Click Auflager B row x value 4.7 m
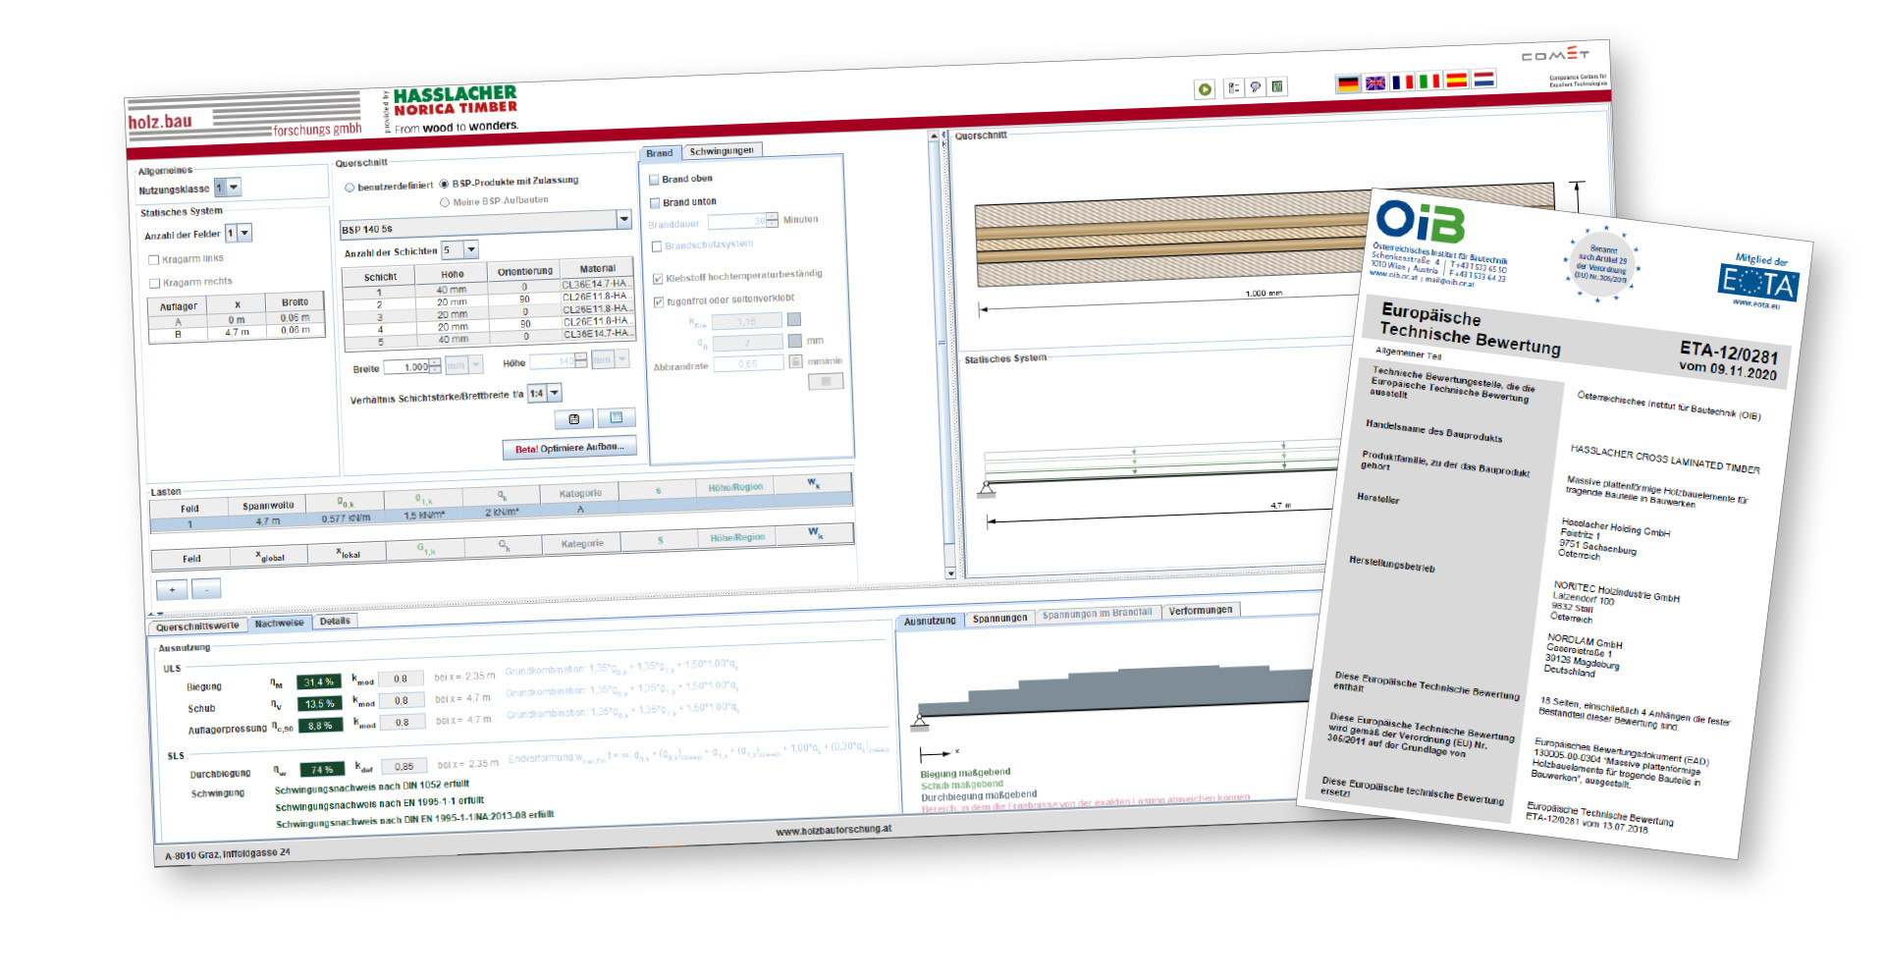The width and height of the screenshot is (1885, 980). tap(238, 333)
